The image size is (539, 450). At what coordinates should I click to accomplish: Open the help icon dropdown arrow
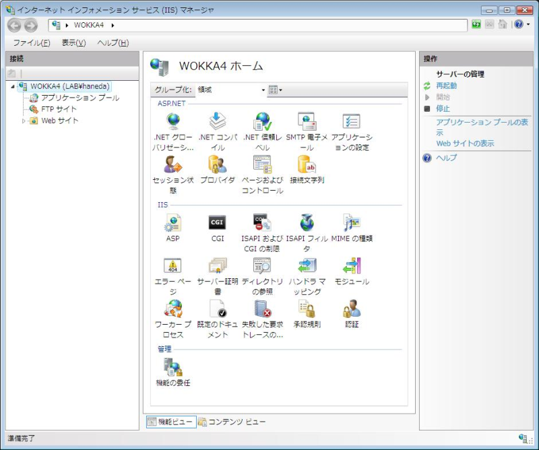pyautogui.click(x=528, y=24)
